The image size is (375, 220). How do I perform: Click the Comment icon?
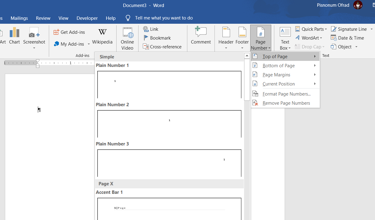tap(201, 36)
